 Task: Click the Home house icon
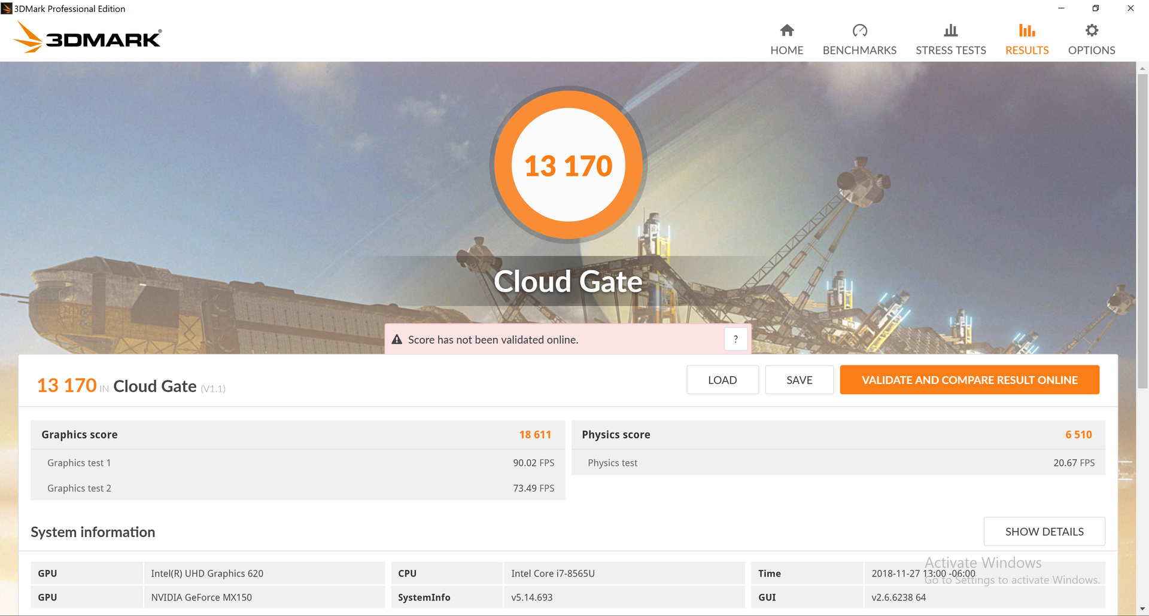787,31
